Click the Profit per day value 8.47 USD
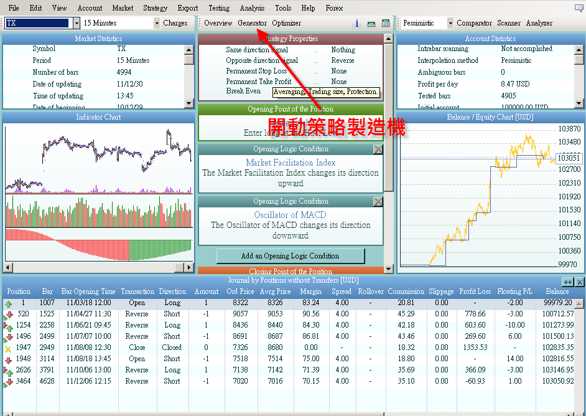 [x=515, y=84]
